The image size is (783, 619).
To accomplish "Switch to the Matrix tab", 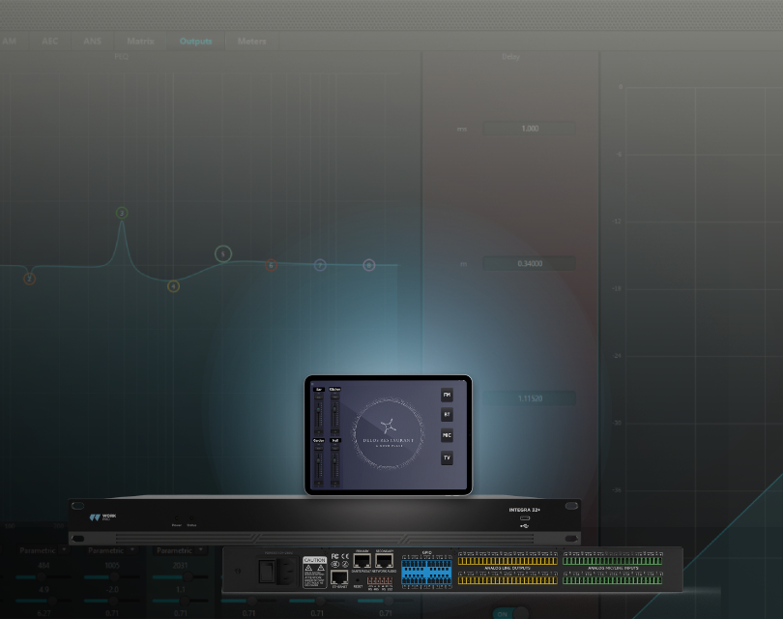I will (x=140, y=42).
